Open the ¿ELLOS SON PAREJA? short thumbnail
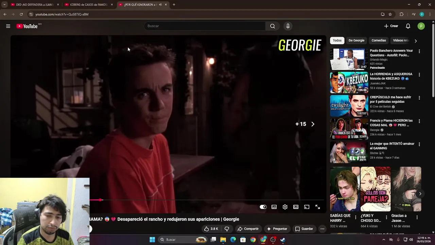Screen dimensions: 435x245 376,189
